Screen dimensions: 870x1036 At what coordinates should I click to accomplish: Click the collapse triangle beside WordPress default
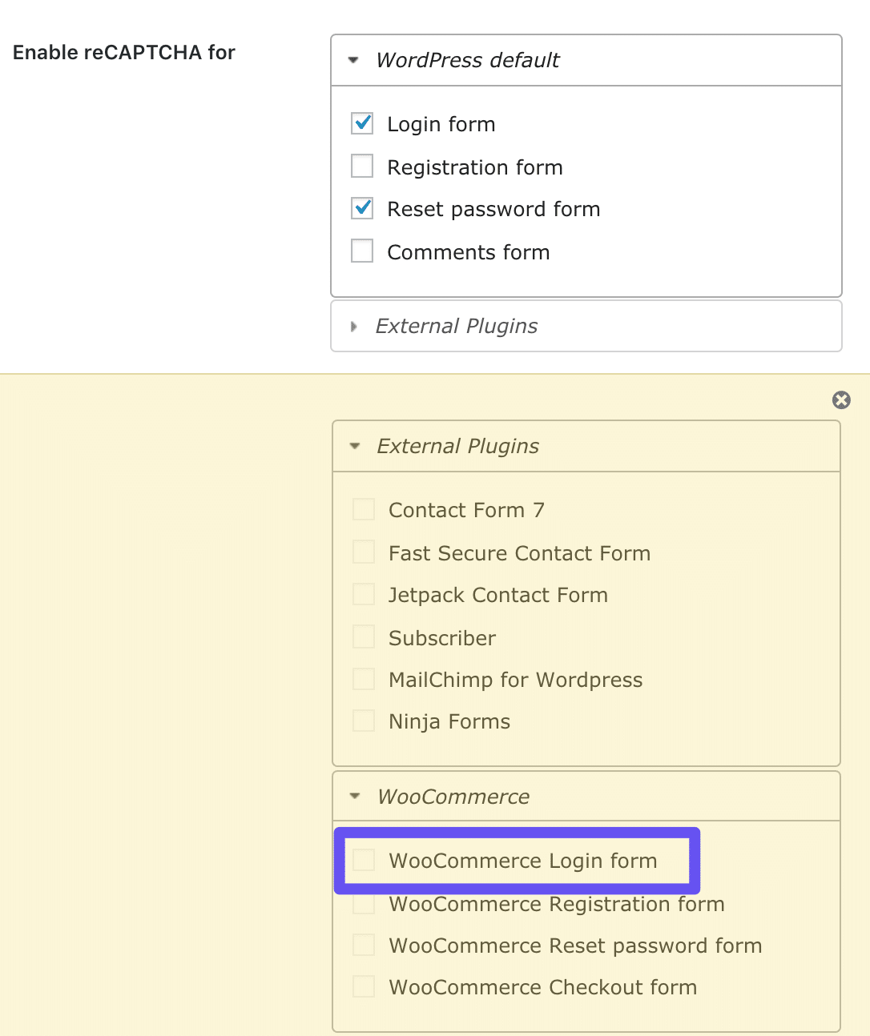point(353,60)
